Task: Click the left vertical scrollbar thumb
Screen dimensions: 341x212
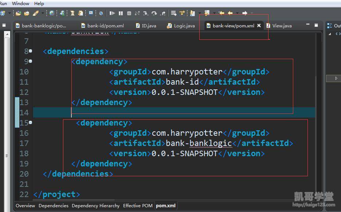Action: click(x=7, y=155)
